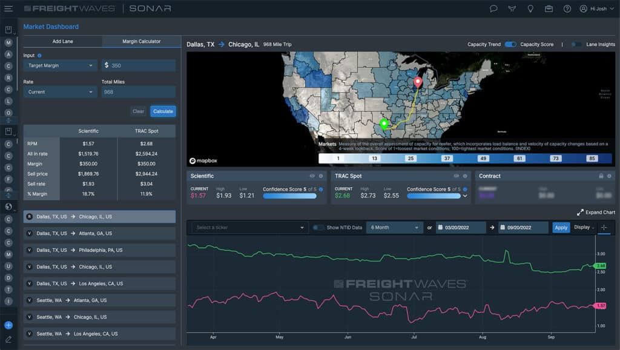The width and height of the screenshot is (620, 350).
Task: Click the lock icon on the Contract panel
Action: coord(601,176)
